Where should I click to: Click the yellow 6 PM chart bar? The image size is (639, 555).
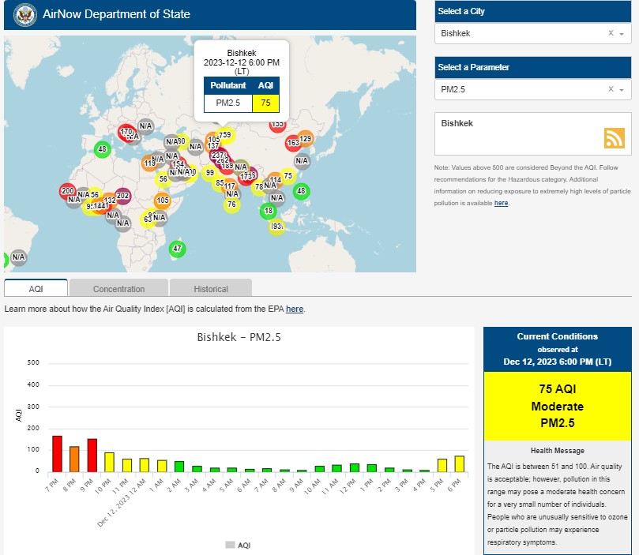point(459,463)
